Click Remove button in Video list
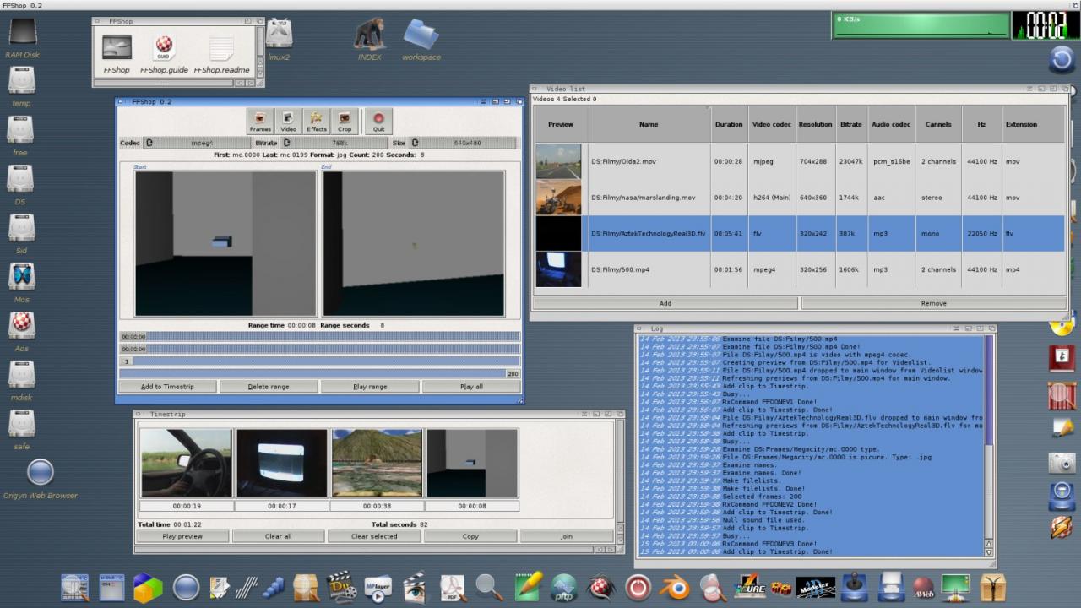This screenshot has height=608, width=1081. tap(933, 303)
